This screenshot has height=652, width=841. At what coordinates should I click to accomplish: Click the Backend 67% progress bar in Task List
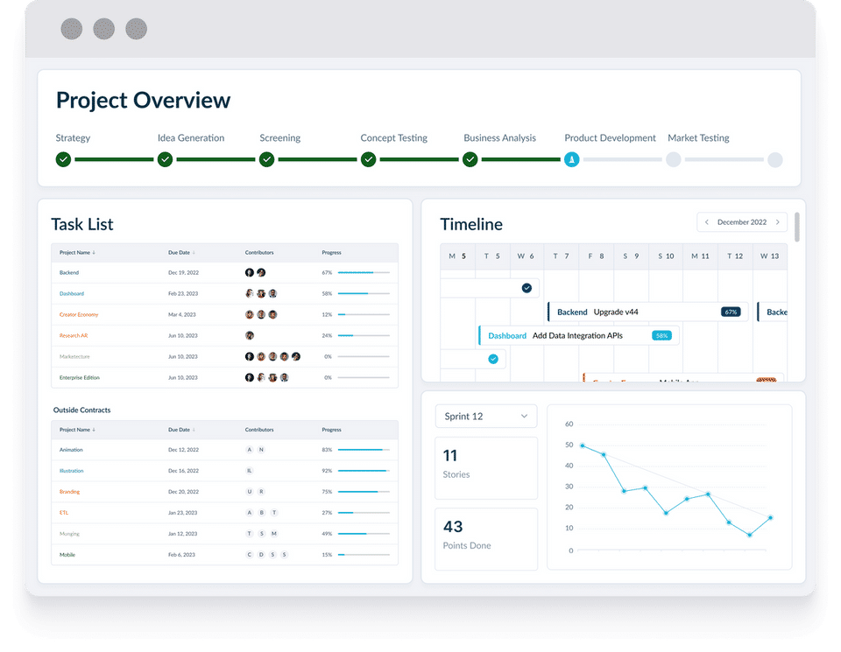point(364,273)
